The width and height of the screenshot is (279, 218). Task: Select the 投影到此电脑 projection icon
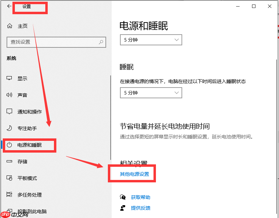click(x=10, y=211)
